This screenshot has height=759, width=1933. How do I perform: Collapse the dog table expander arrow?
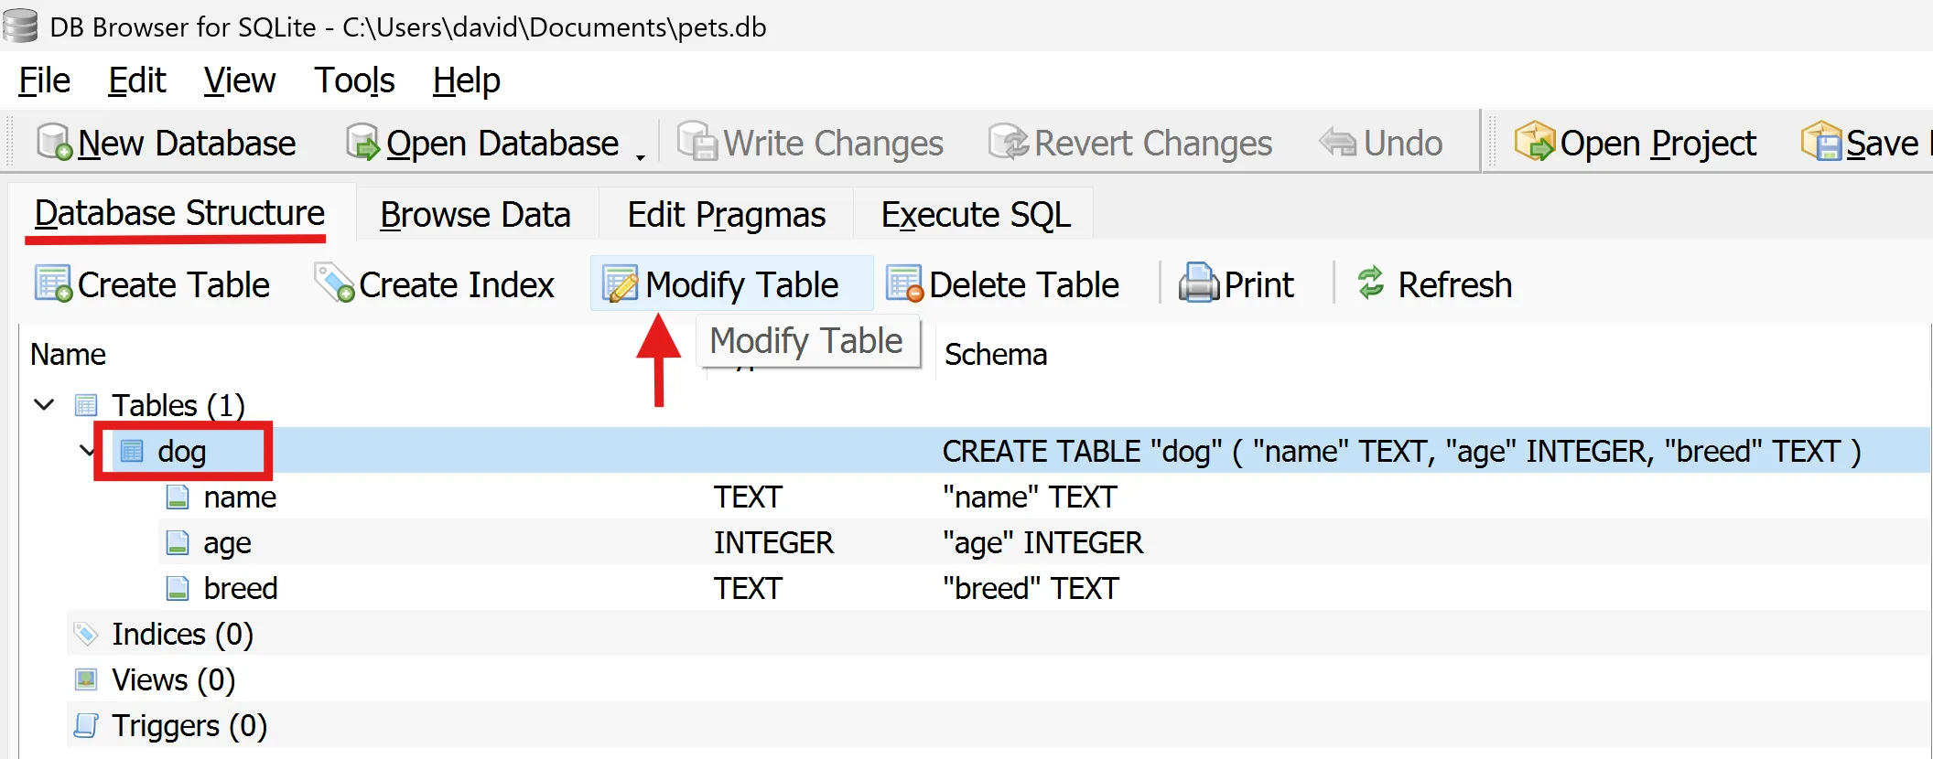(87, 450)
